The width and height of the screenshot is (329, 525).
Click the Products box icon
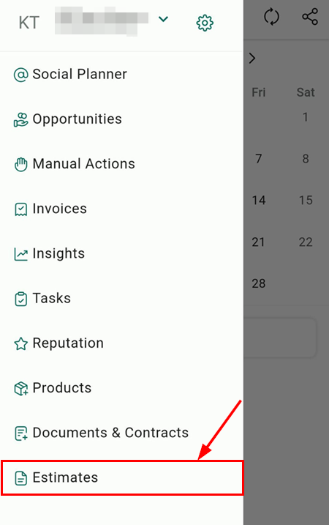[x=20, y=388]
